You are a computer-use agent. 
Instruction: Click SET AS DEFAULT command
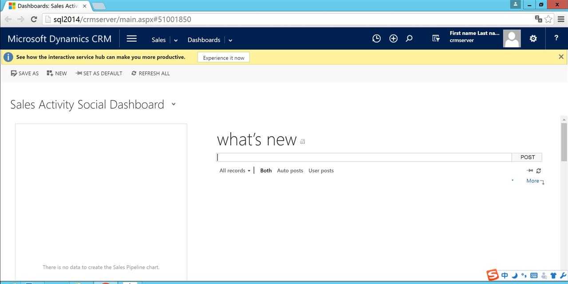pyautogui.click(x=99, y=73)
